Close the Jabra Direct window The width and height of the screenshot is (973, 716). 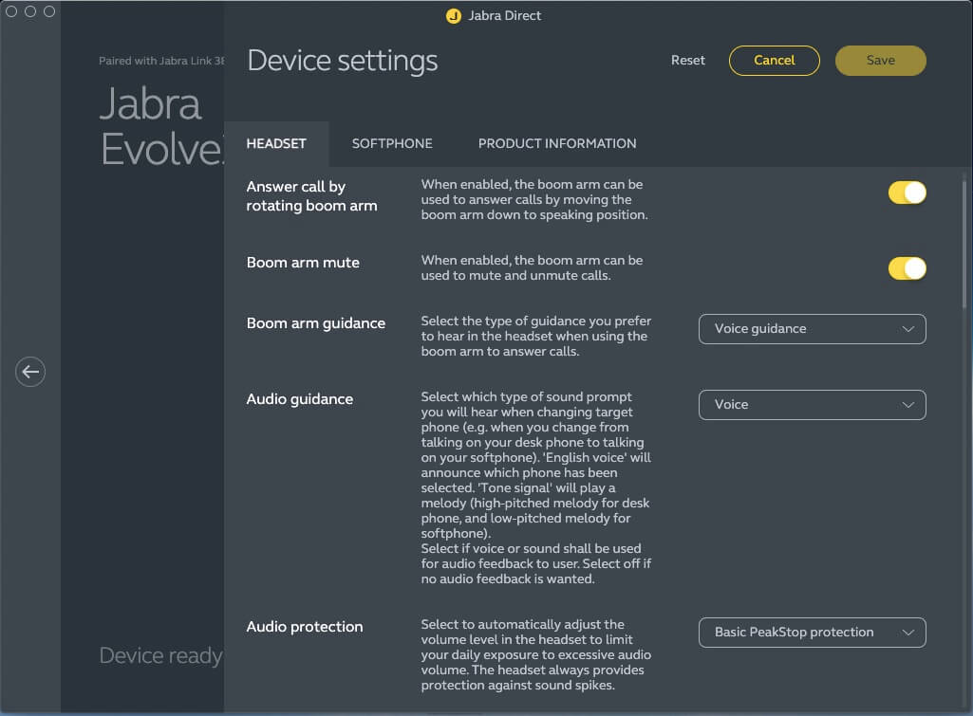[x=11, y=11]
